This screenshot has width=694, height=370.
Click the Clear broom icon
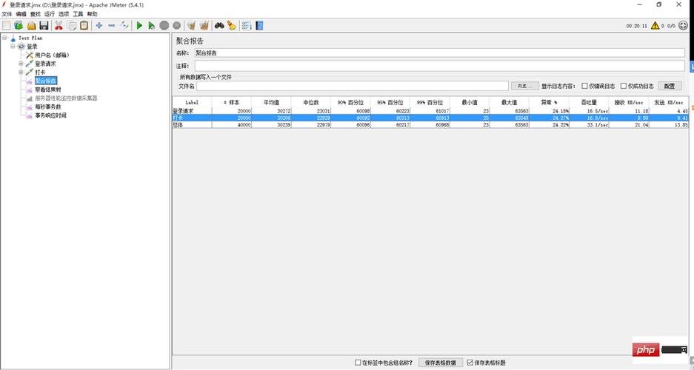click(x=192, y=26)
